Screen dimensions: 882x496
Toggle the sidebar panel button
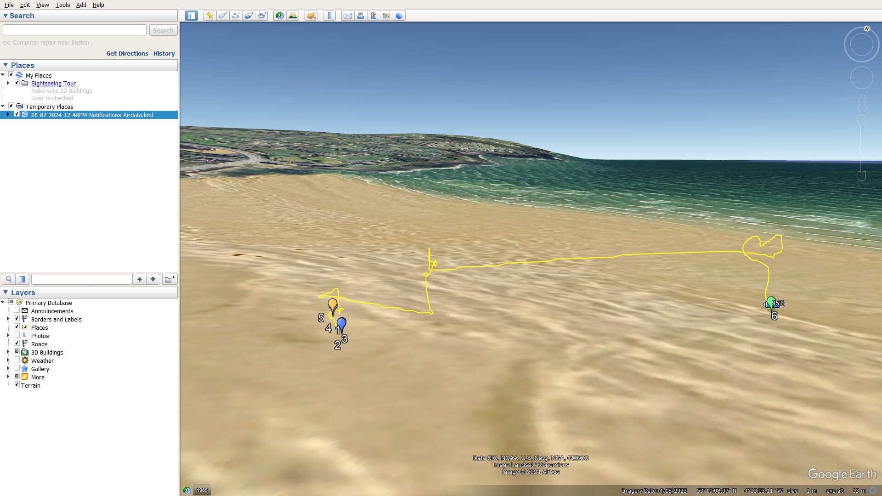point(191,16)
